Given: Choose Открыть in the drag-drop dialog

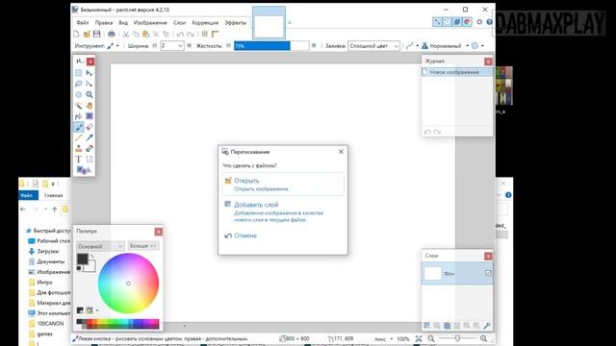Looking at the screenshot, I should [283, 184].
